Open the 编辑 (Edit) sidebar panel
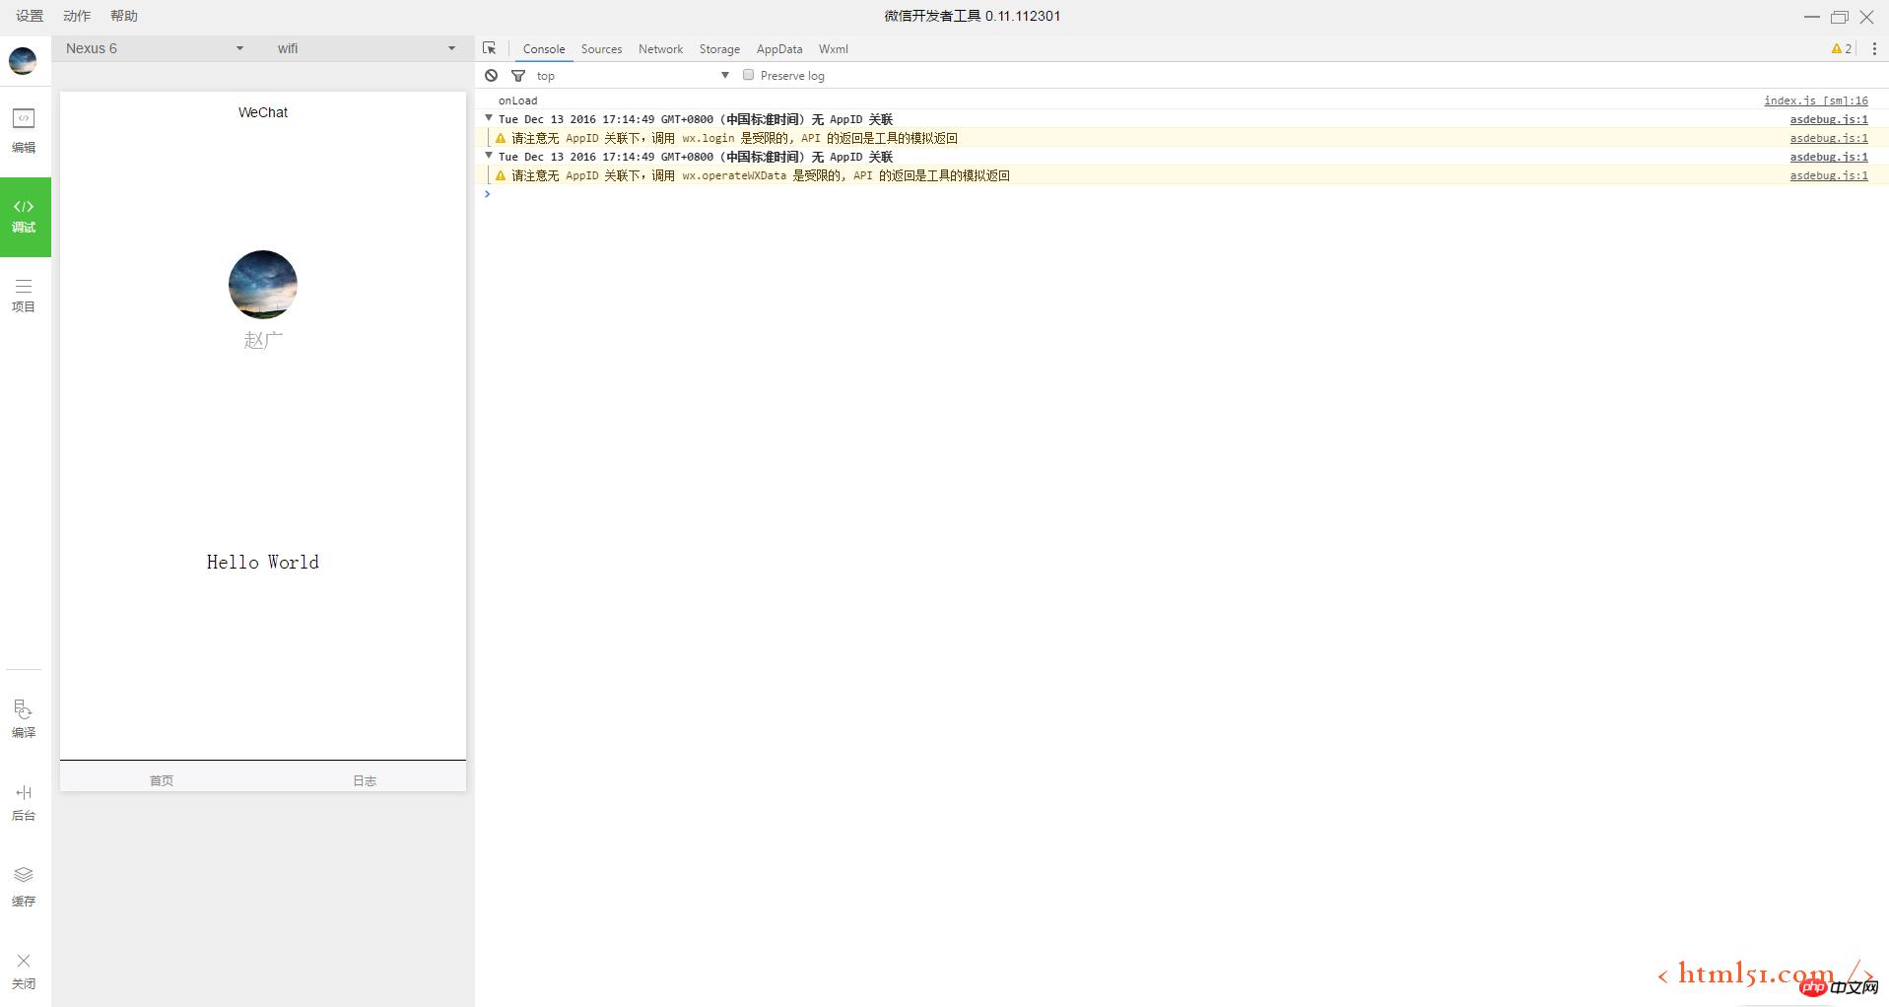This screenshot has height=1007, width=1889. click(x=24, y=130)
